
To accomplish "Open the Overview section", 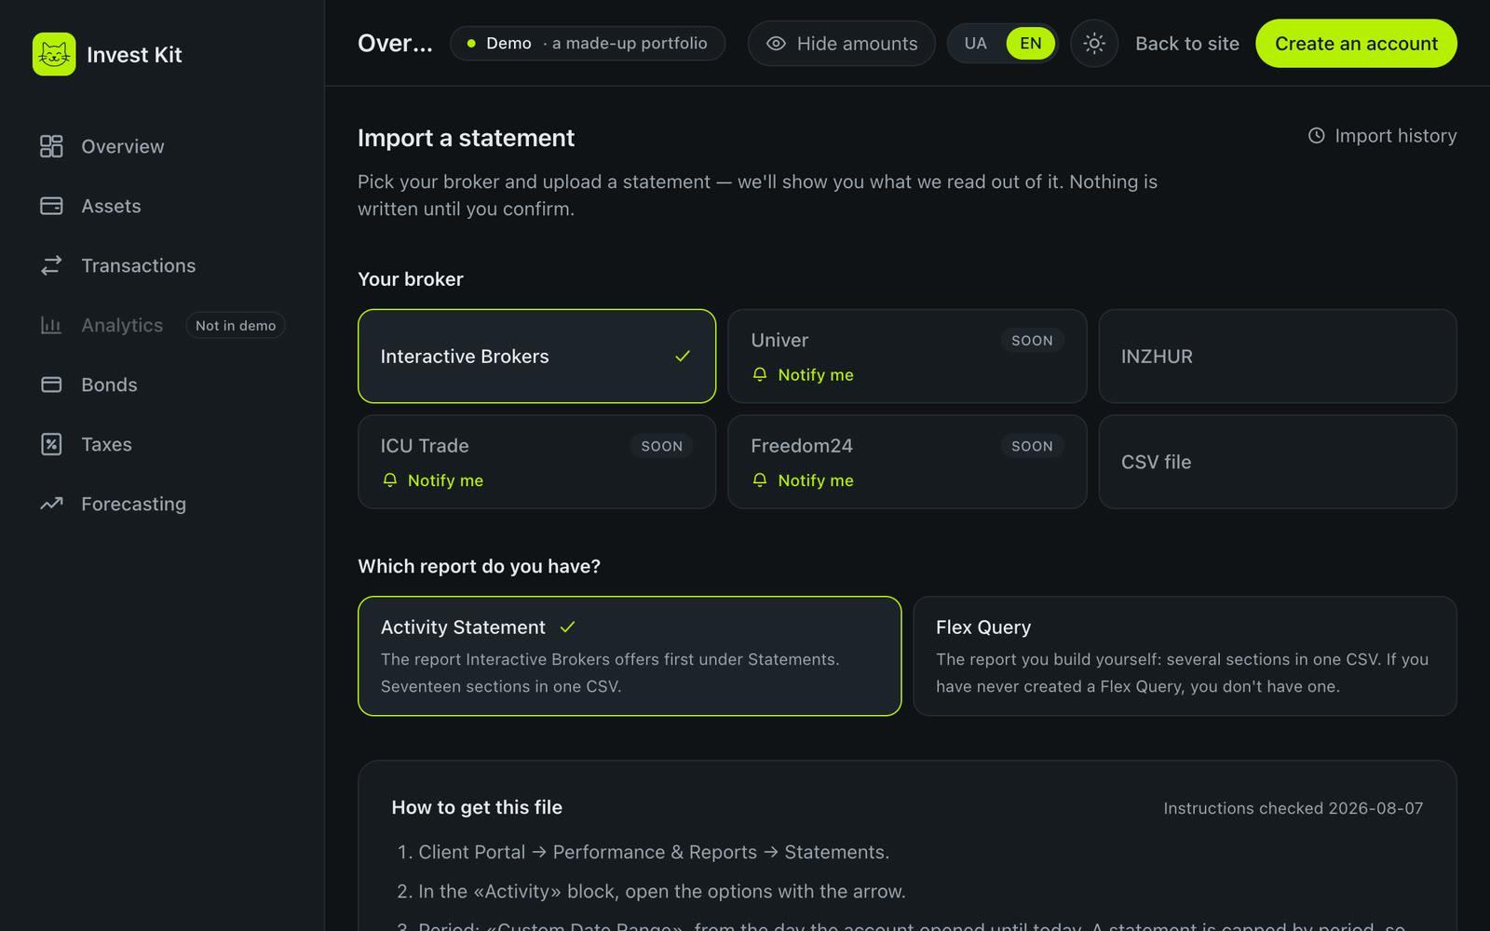I will (162, 146).
